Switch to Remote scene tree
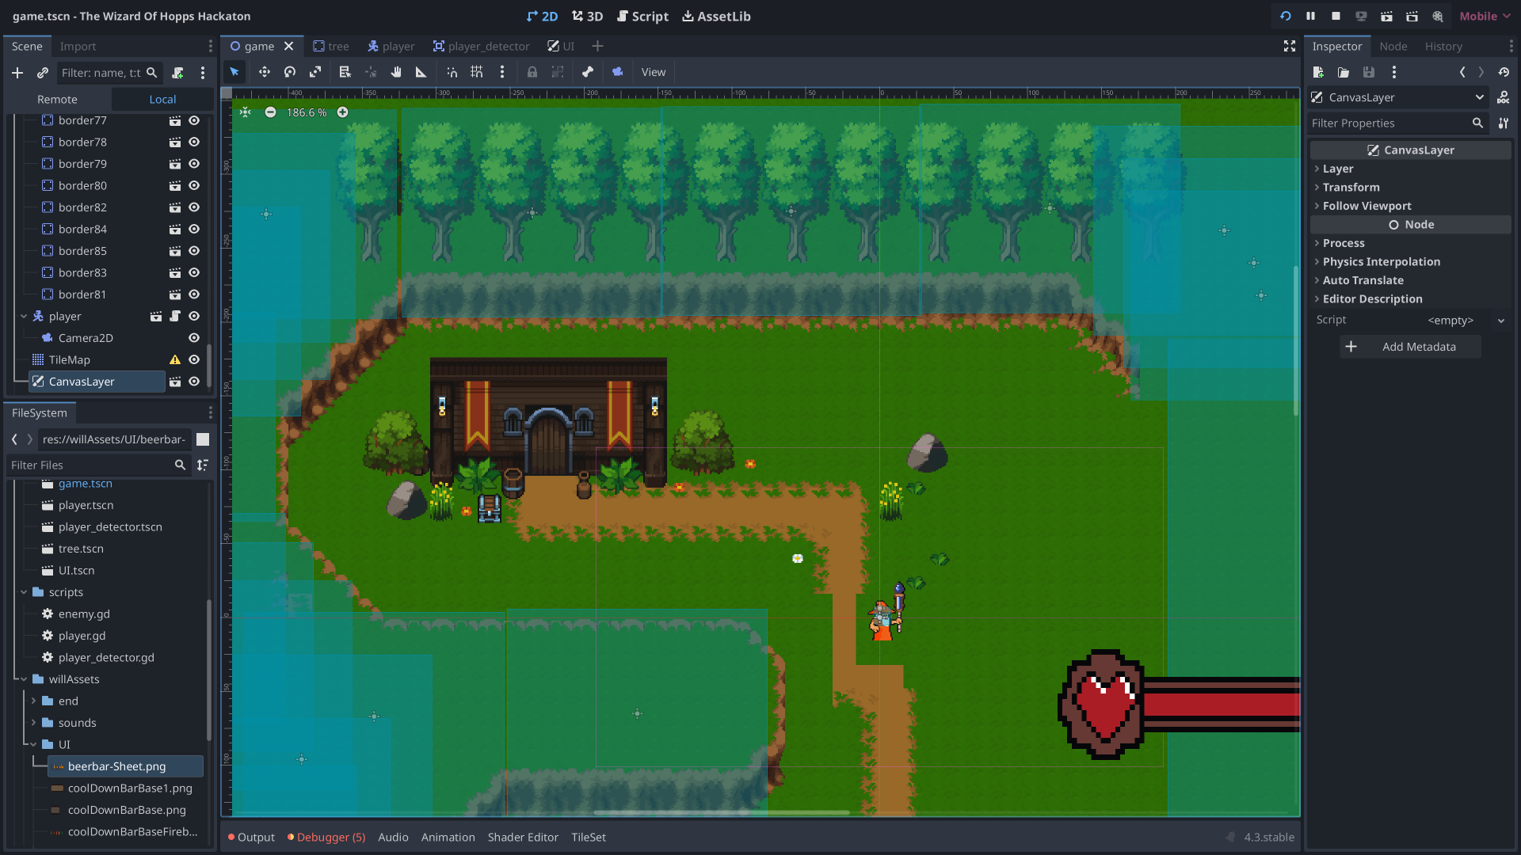The height and width of the screenshot is (855, 1521). click(57, 99)
